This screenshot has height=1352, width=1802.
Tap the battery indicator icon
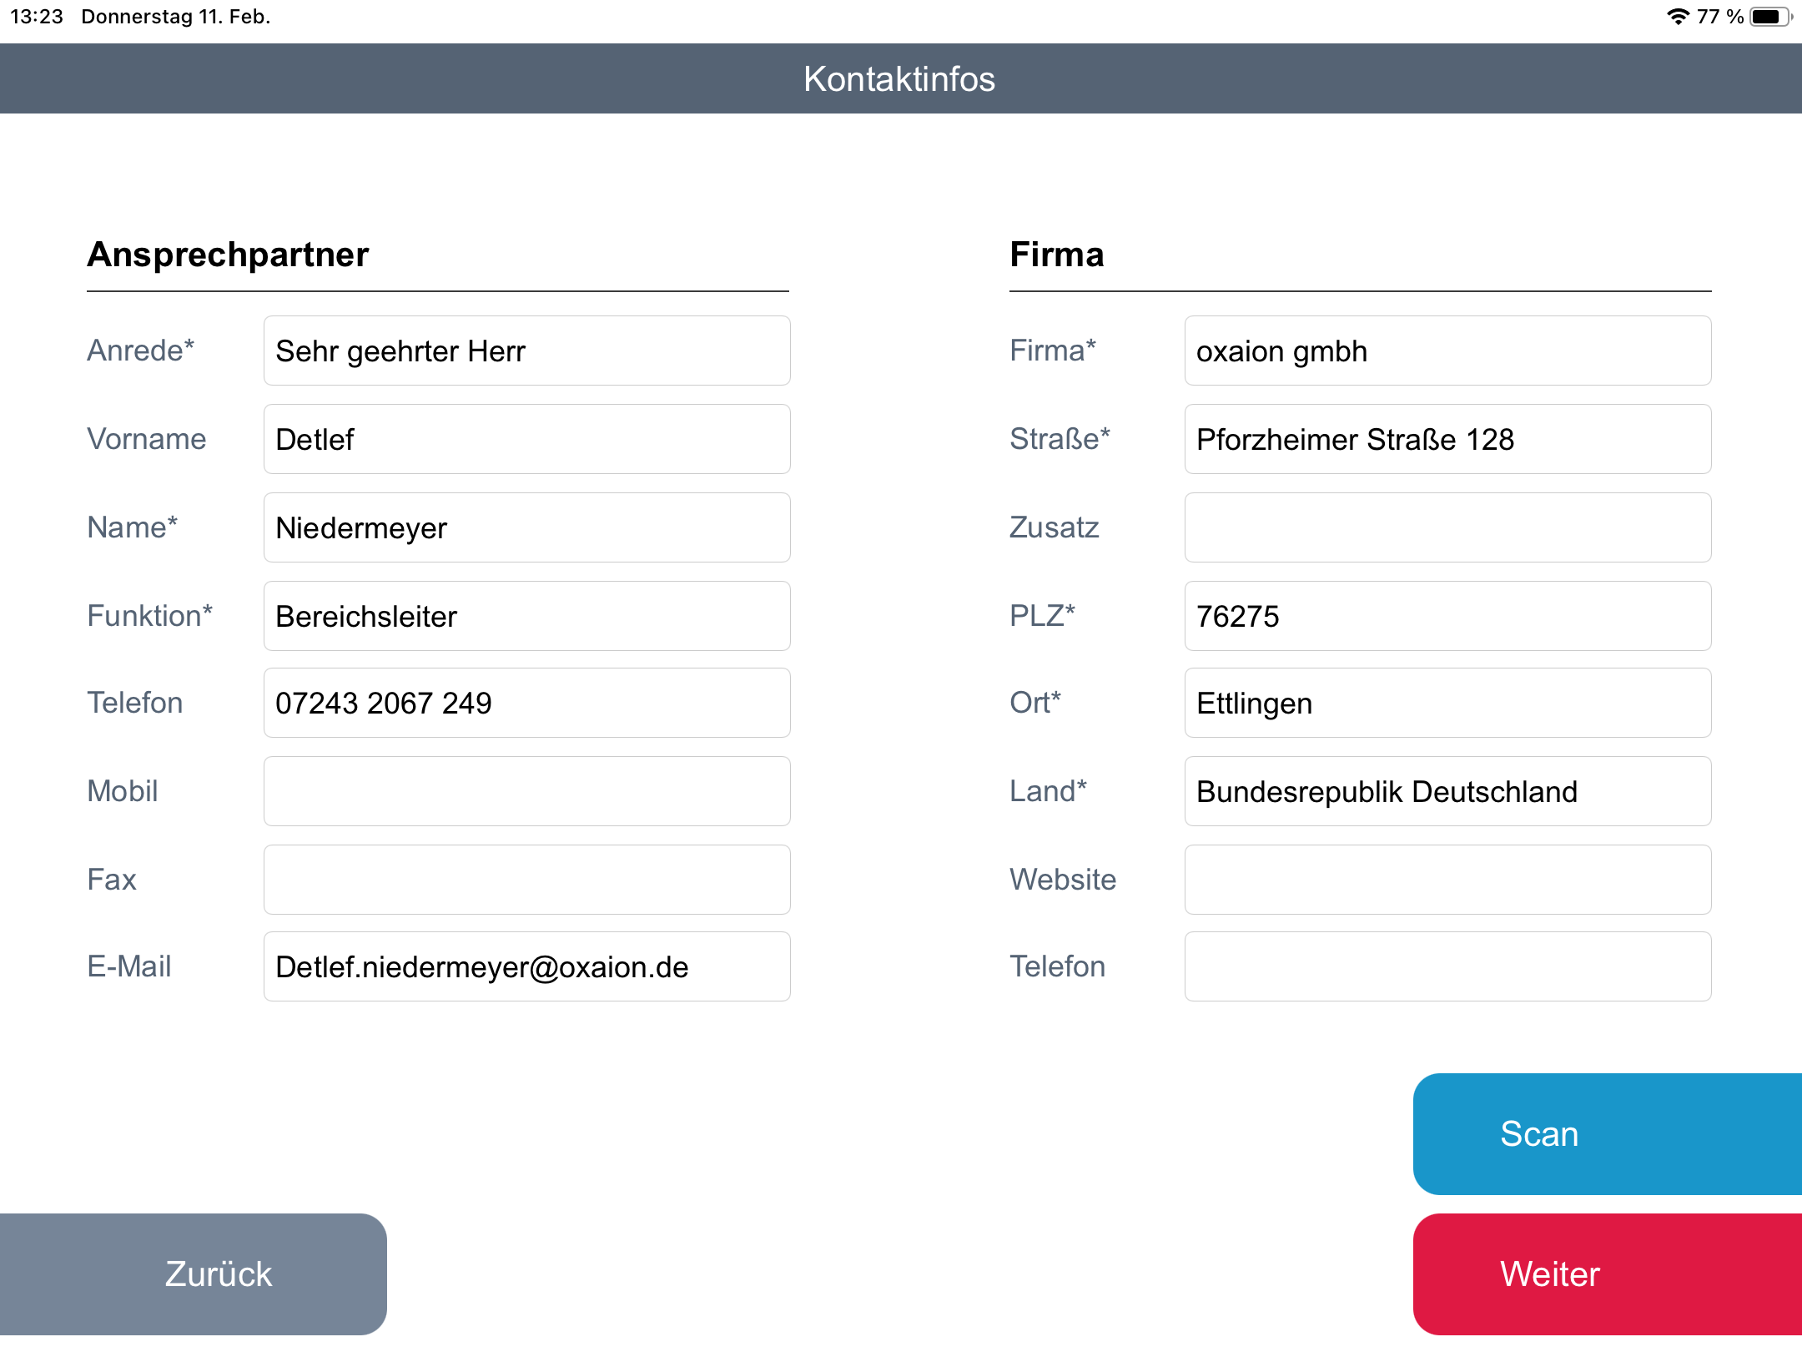click(x=1769, y=17)
